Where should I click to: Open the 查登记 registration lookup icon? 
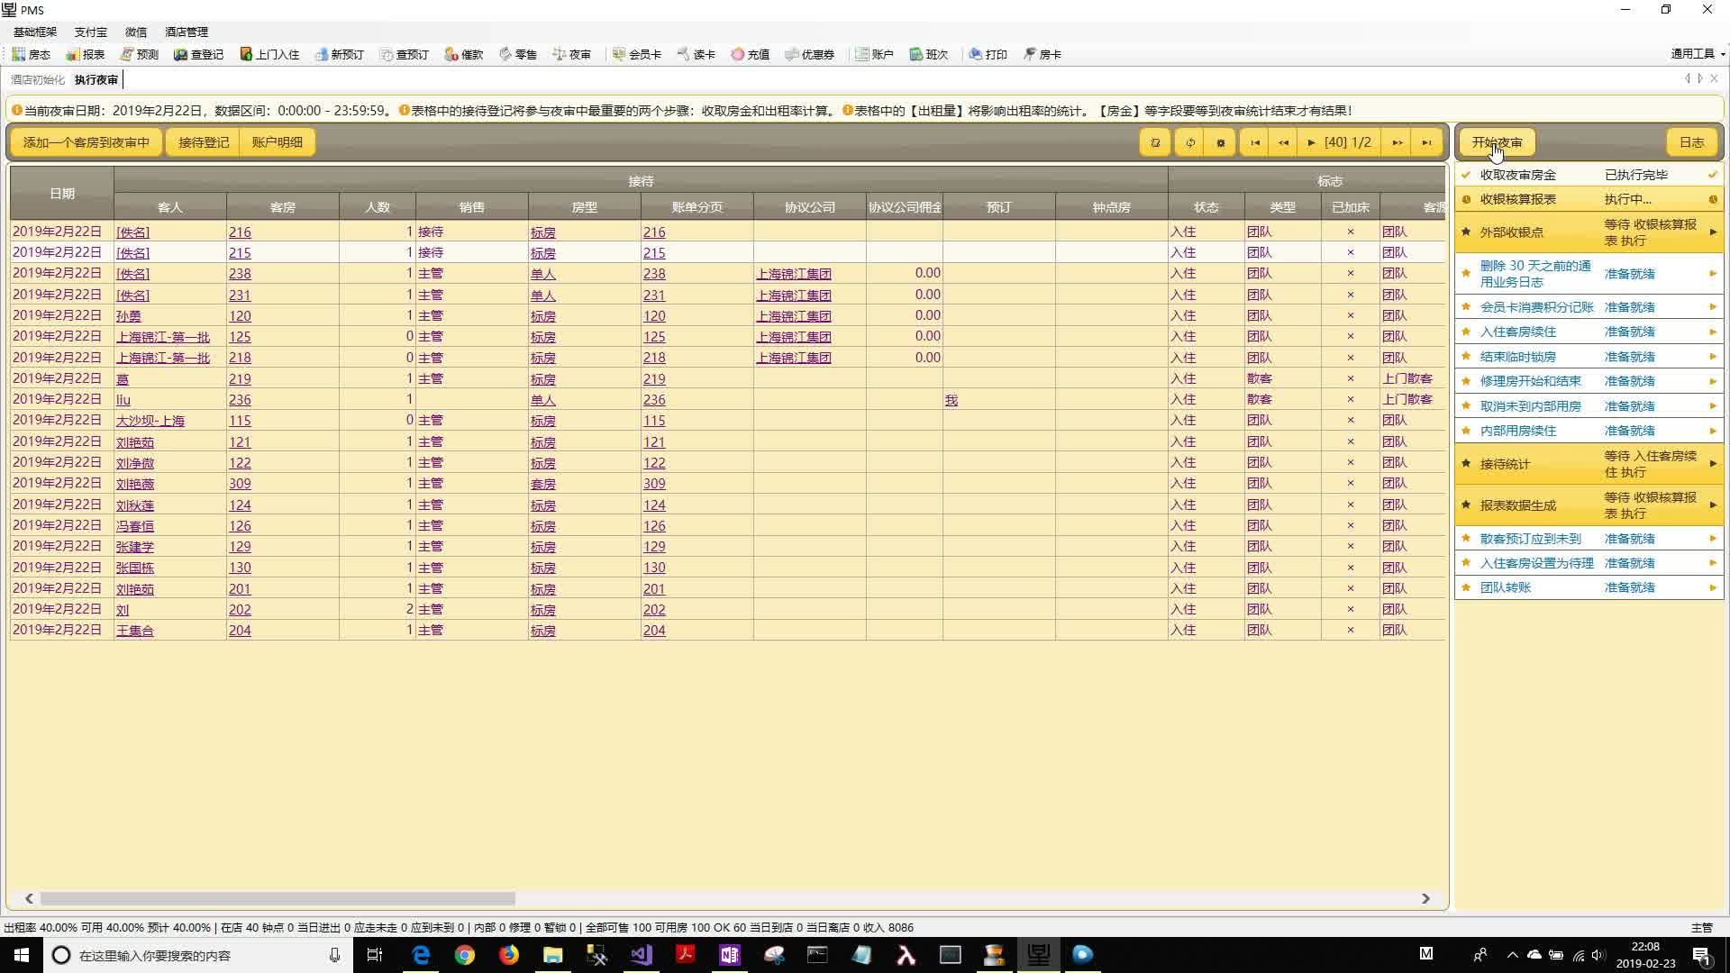pos(198,54)
